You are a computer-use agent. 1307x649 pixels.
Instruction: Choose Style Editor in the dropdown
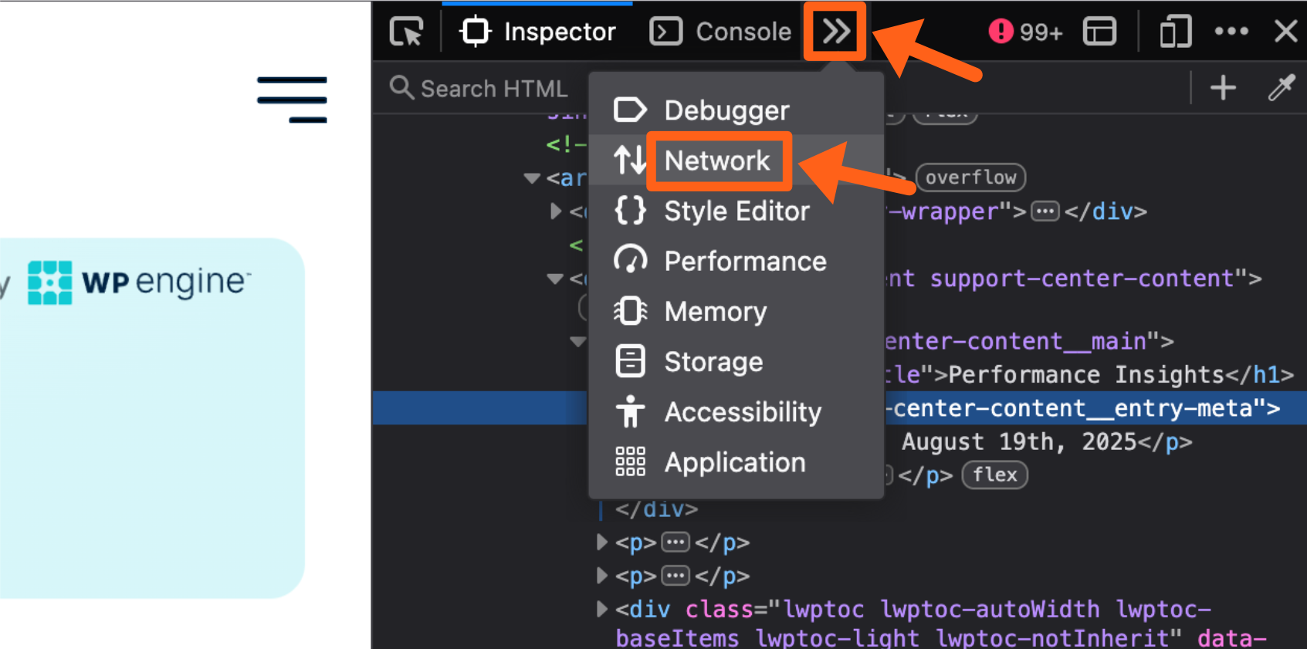[736, 211]
